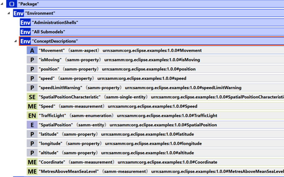This screenshot has width=284, height=177.
Task: Click URN text ending #SpatialPosition
Action: tap(163, 125)
